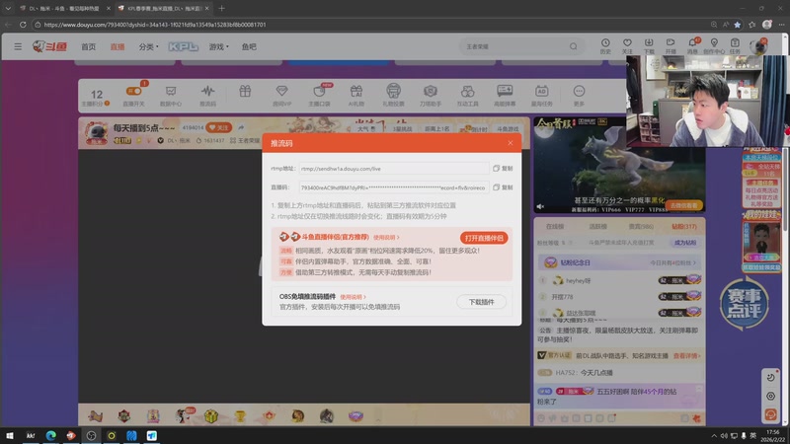
Task: Expand 更多 options in streamer toolbar
Action: (579, 95)
